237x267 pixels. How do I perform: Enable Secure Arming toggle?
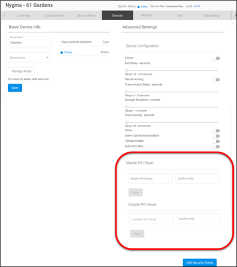point(216,80)
